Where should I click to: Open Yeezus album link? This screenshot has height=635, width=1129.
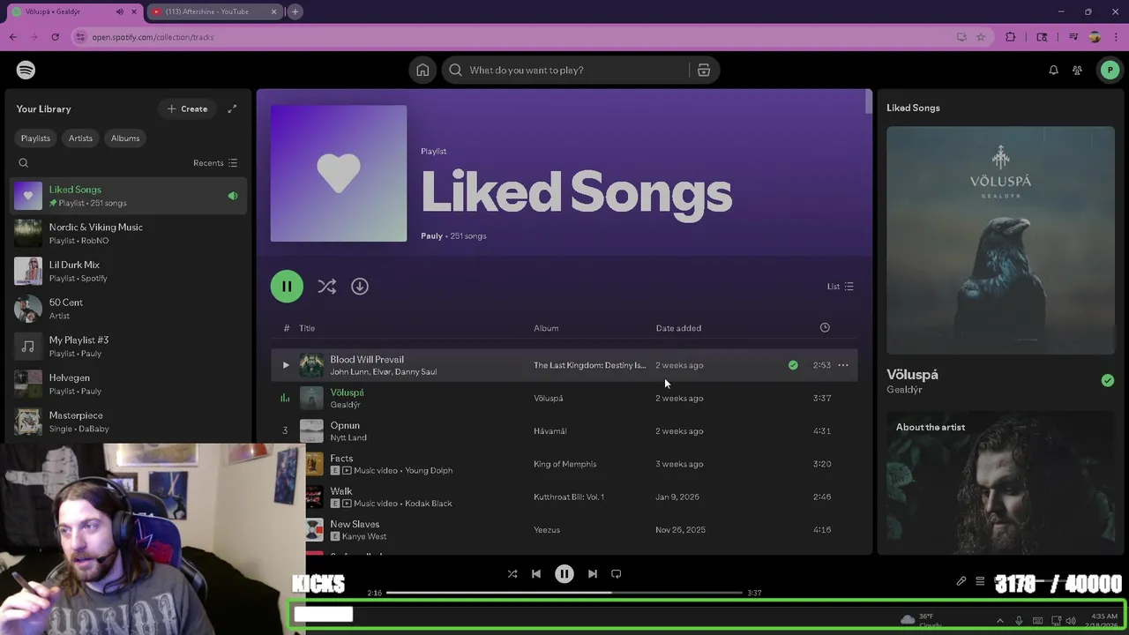(547, 530)
